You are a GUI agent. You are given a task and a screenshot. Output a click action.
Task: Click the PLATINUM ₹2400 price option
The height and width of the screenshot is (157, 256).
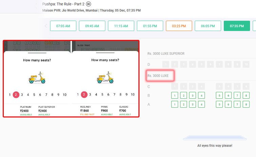point(26,111)
